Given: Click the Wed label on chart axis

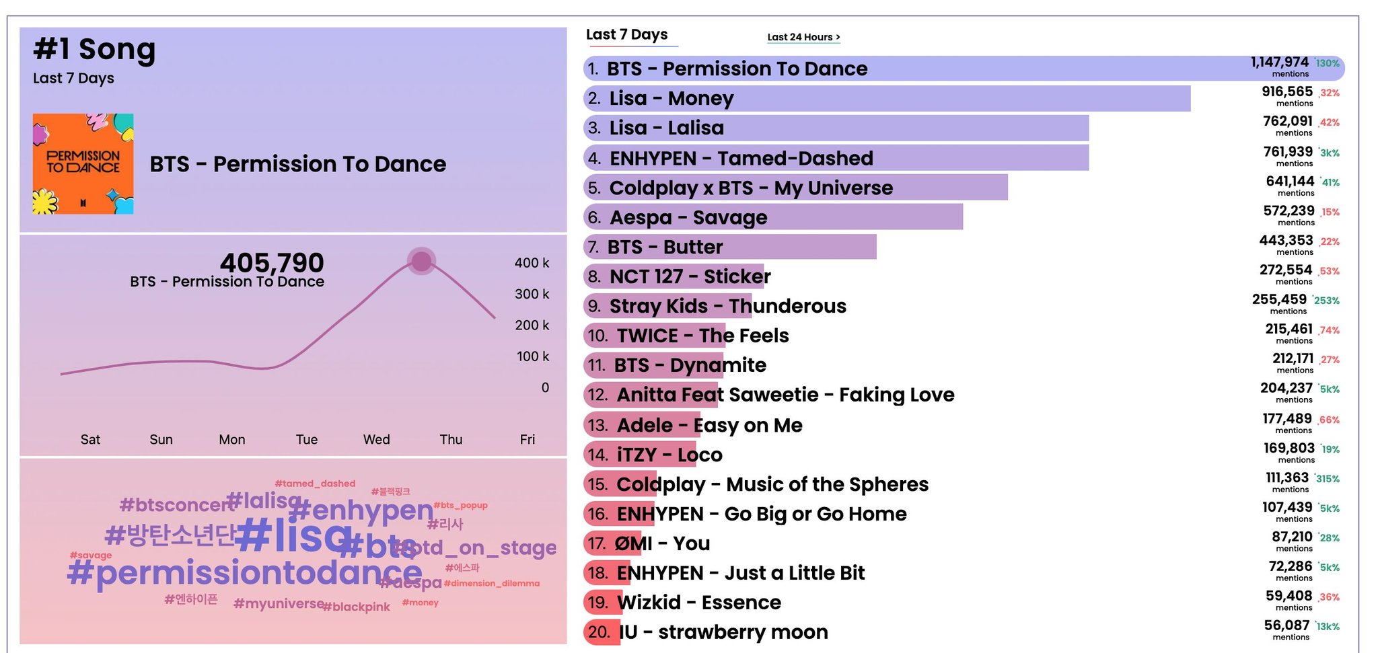Looking at the screenshot, I should [376, 439].
